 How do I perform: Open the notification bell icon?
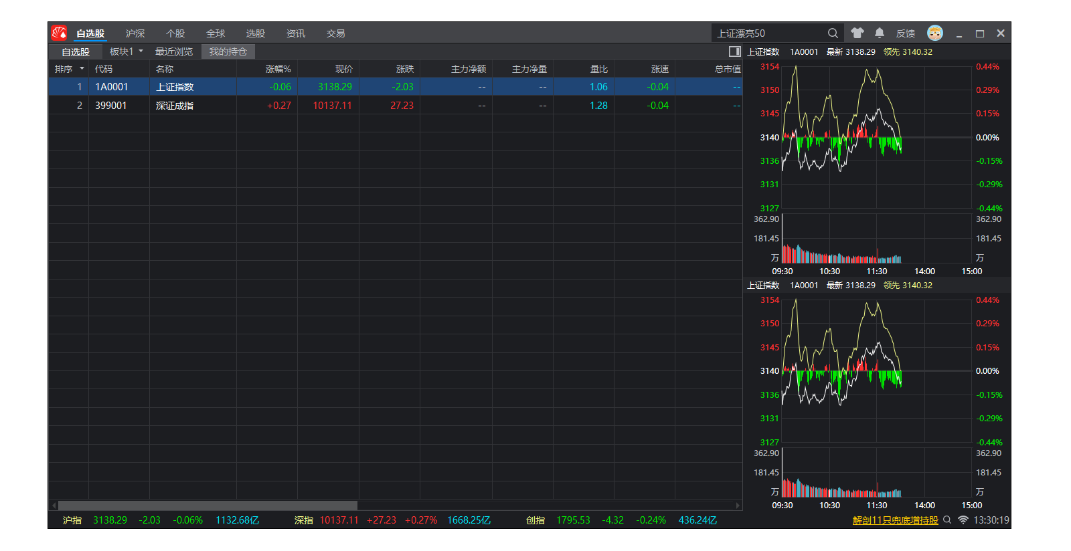(880, 33)
